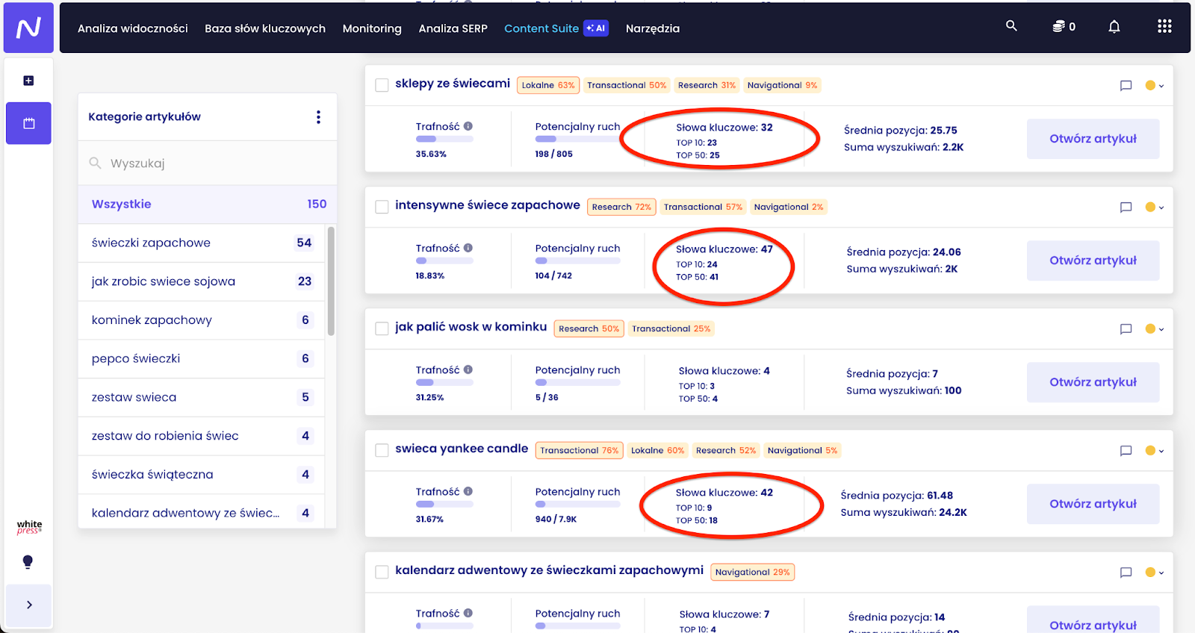The image size is (1195, 633).
Task: Click the Wyszukaj category search field
Action: coord(209,163)
